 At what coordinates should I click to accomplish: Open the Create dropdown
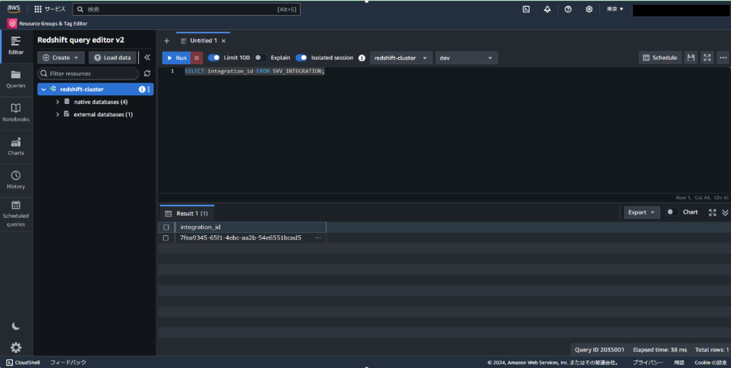coord(61,57)
